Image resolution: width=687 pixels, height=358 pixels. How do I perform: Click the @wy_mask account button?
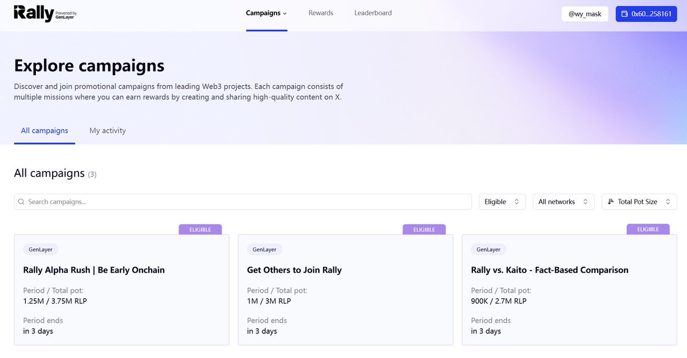point(585,14)
